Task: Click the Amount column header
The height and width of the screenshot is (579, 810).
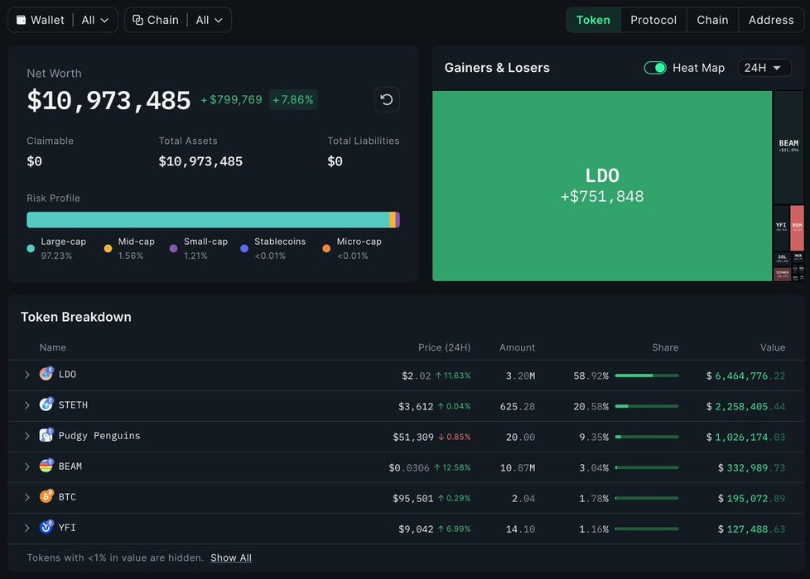Action: pyautogui.click(x=517, y=347)
